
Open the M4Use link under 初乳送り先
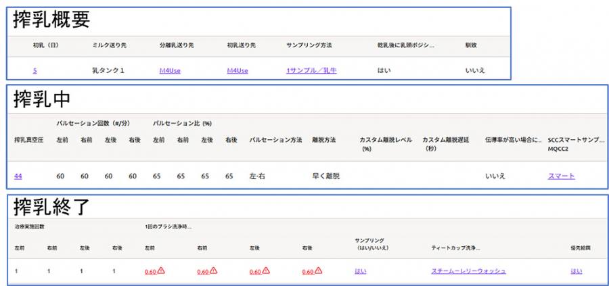[238, 70]
